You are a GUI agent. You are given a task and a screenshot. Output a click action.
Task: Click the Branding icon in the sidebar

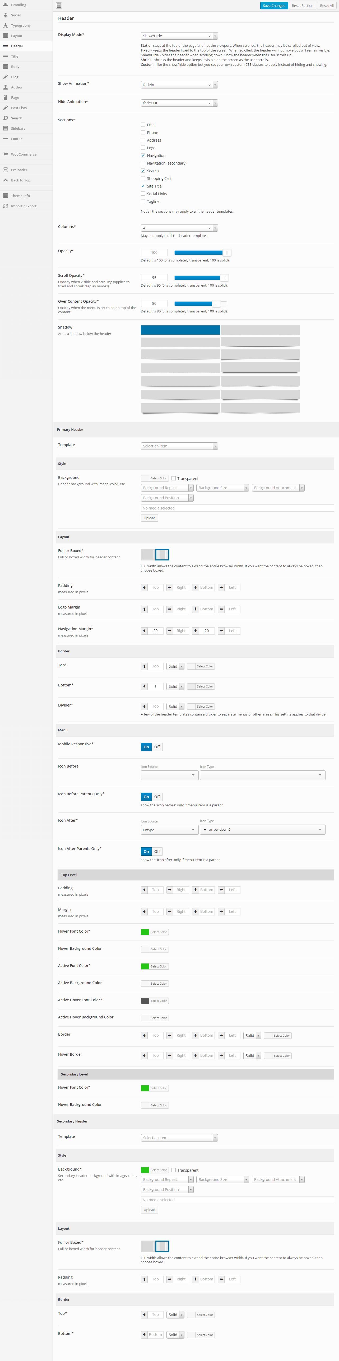[5, 5]
